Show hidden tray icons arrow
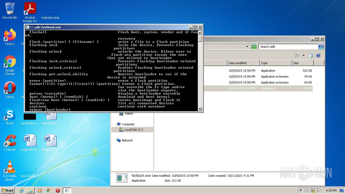Screen dimensions: 345x194 [301, 190]
